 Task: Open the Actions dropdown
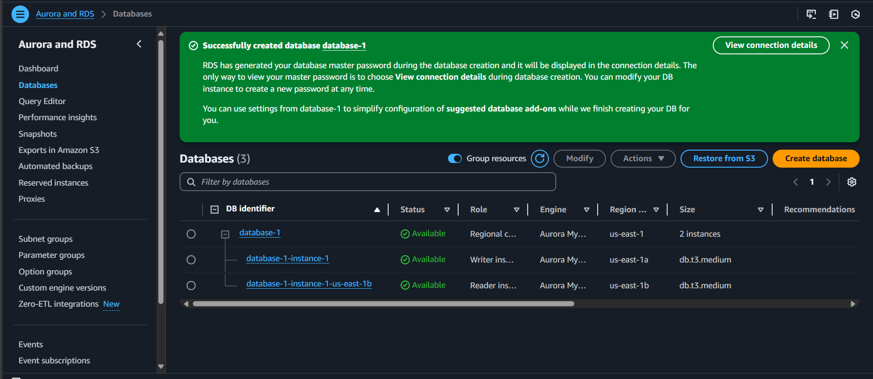[x=643, y=158]
